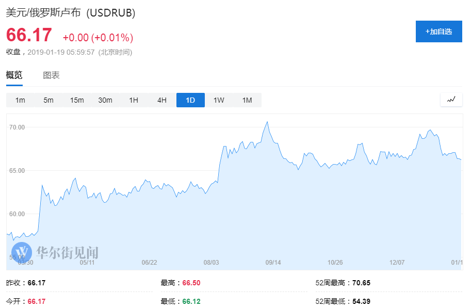Viewport: 471px width, 308px height.
Task: Click the line chart type icon
Action: tap(451, 100)
